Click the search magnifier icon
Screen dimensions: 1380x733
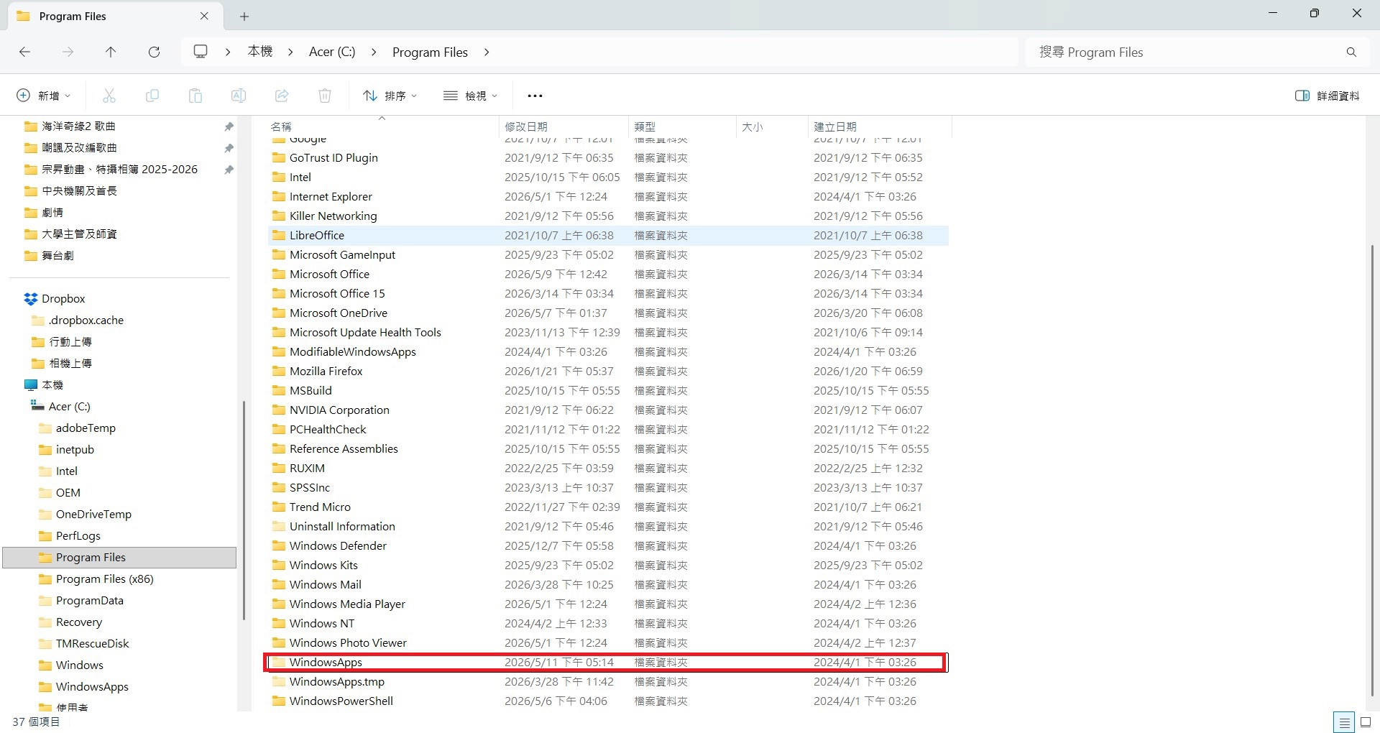1351,52
